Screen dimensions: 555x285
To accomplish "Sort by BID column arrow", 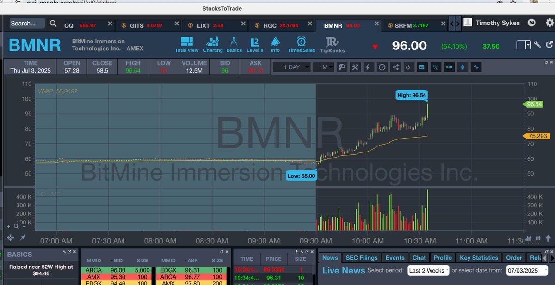I will pyautogui.click(x=111, y=260).
